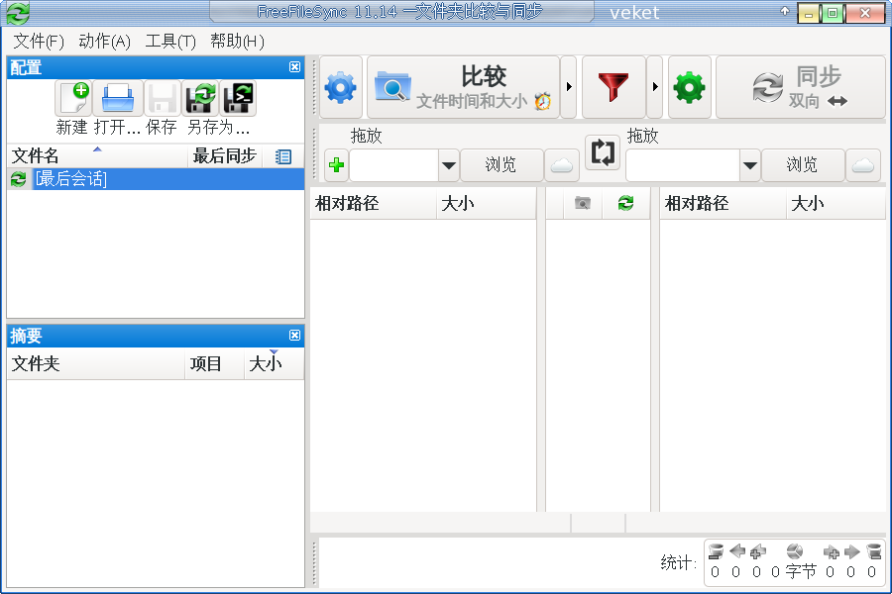The image size is (892, 594).
Task: Click statistics update-right arrow icon
Action: 851,551
